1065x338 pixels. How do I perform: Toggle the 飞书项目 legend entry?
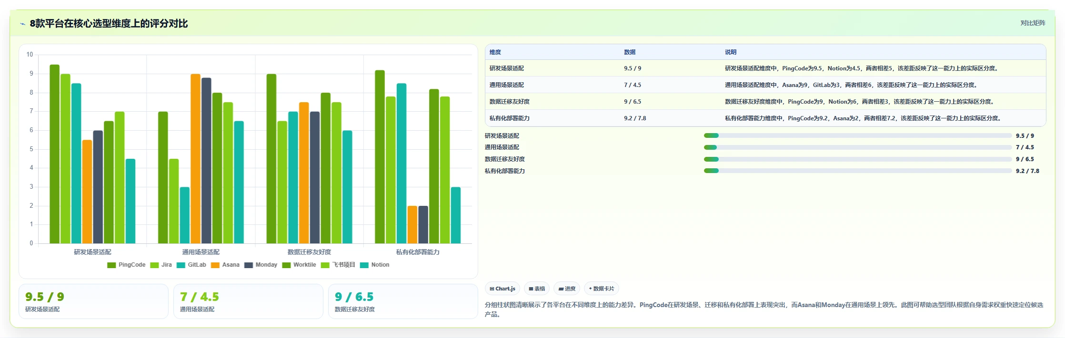338,265
